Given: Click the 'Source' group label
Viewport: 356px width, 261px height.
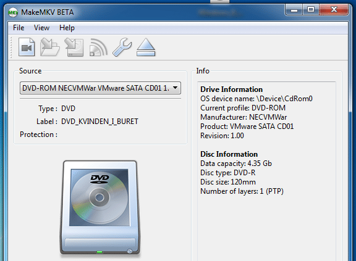Looking at the screenshot, I should [x=30, y=71].
